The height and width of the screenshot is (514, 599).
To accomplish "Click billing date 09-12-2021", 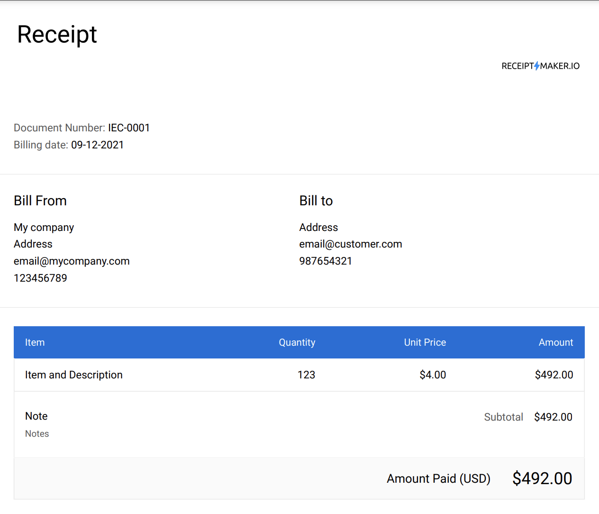I will coord(98,145).
